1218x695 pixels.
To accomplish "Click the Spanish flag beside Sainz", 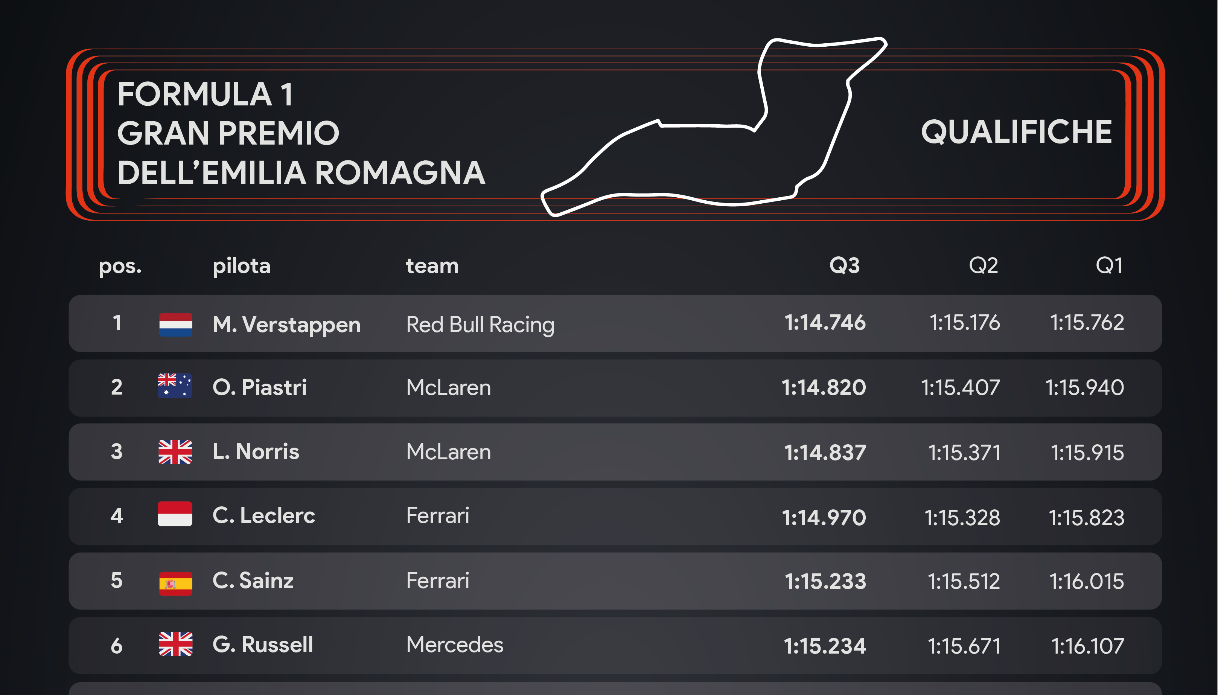I will coord(175,583).
